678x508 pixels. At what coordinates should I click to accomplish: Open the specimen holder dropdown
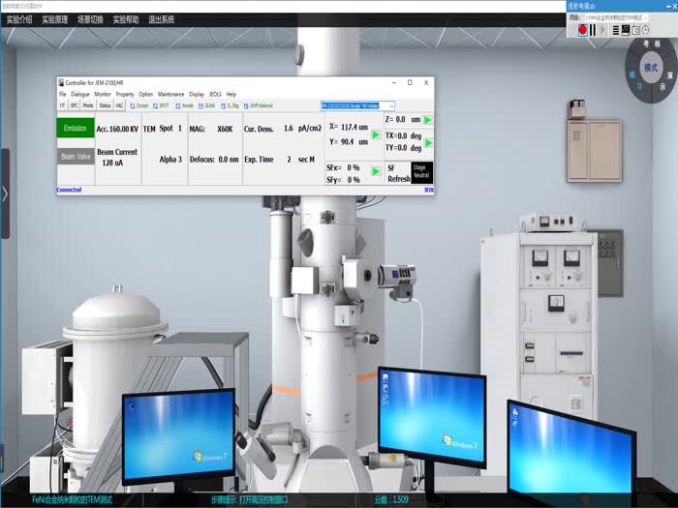coord(390,105)
